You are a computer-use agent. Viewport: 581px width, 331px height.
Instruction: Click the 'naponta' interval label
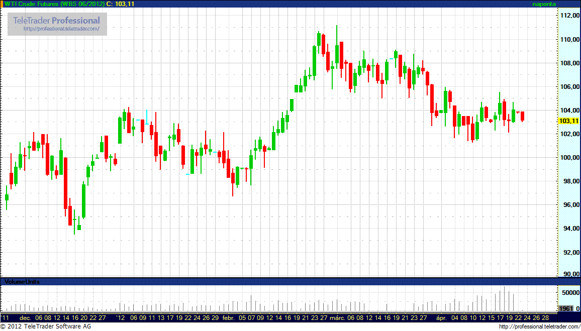click(544, 4)
